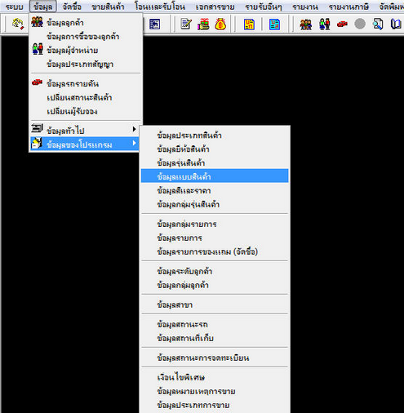This screenshot has height=413, width=404.
Task: Click the gray circle toolbar icon
Action: (x=360, y=24)
